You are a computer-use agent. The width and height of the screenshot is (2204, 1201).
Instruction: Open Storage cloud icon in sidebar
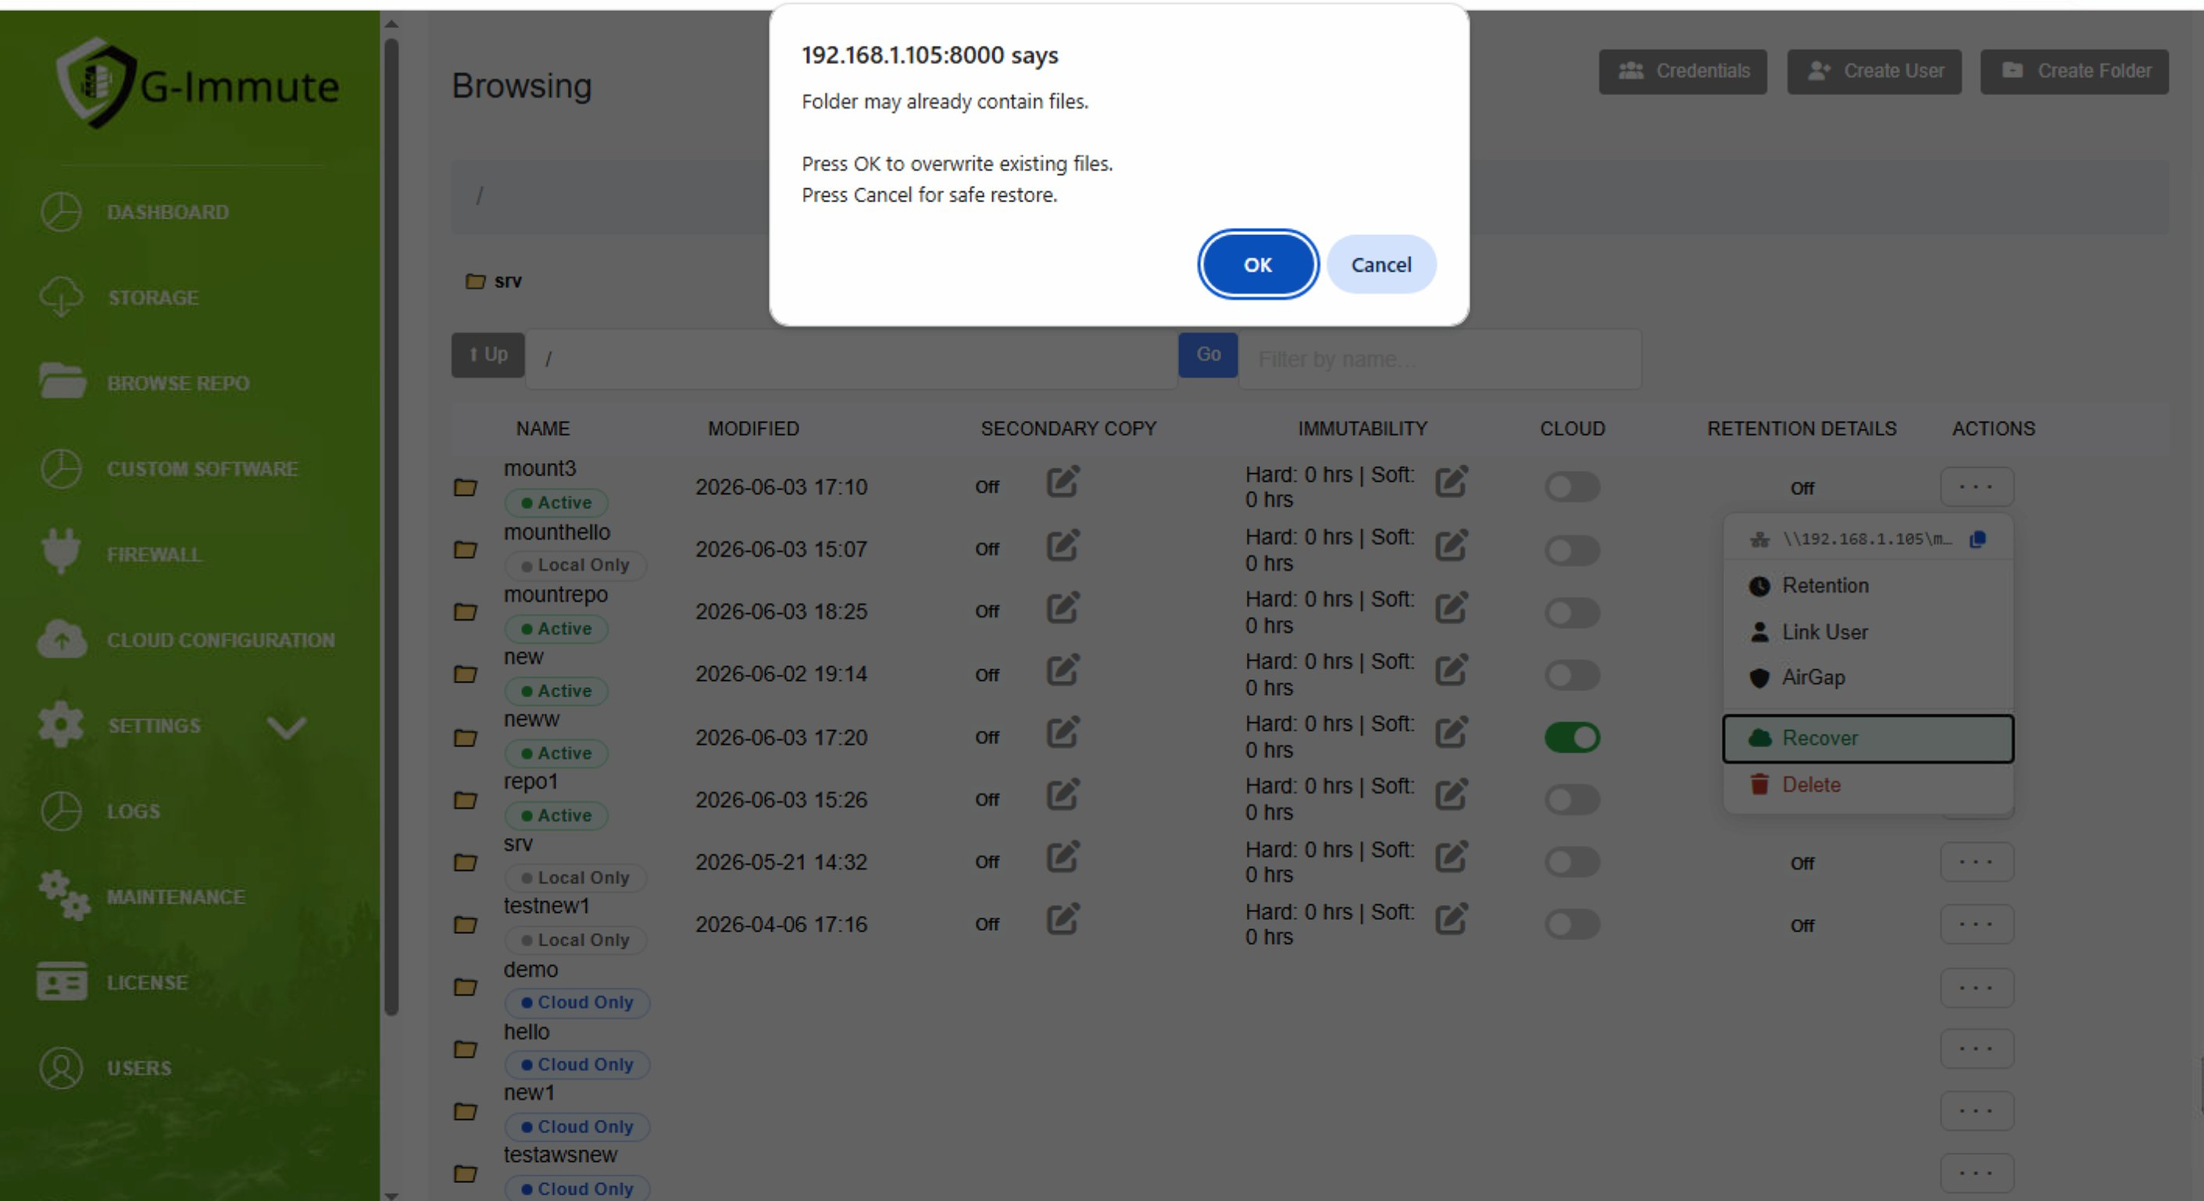click(x=61, y=297)
